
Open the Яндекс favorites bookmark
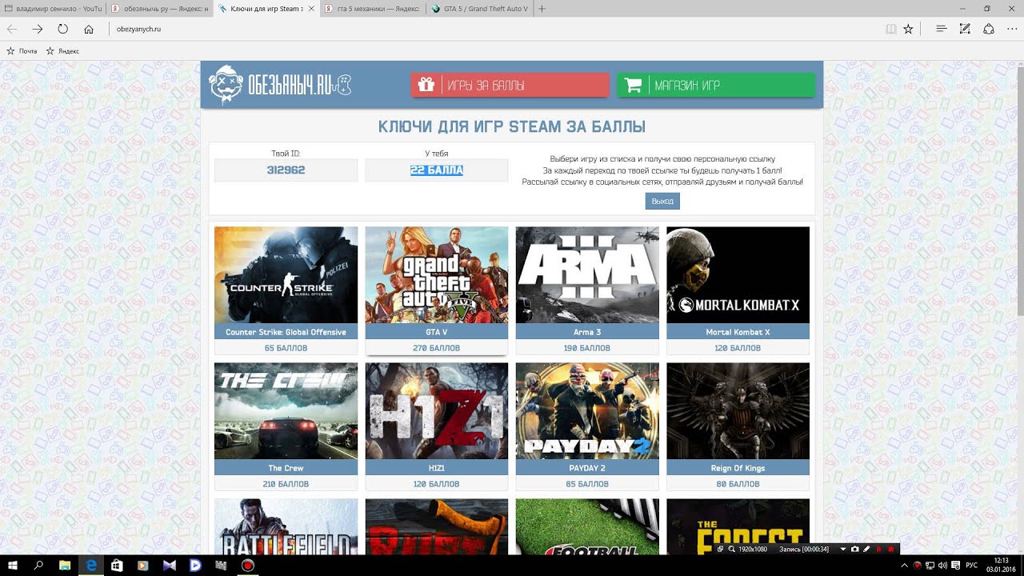pos(62,50)
